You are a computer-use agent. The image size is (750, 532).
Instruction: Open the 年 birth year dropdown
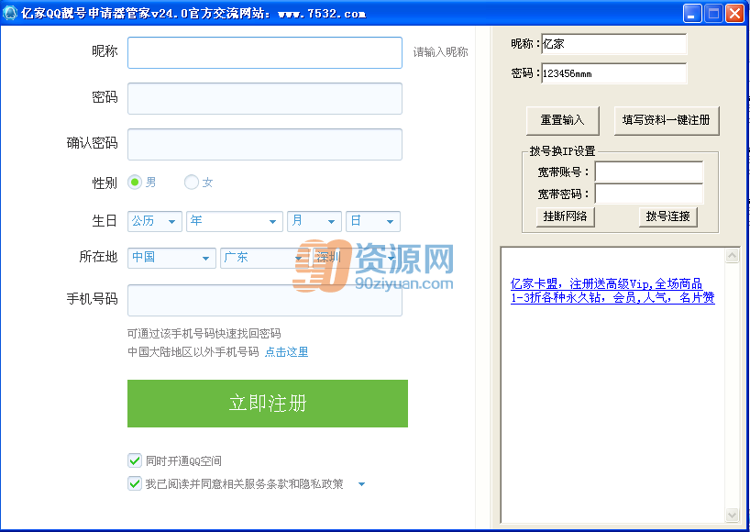click(235, 221)
